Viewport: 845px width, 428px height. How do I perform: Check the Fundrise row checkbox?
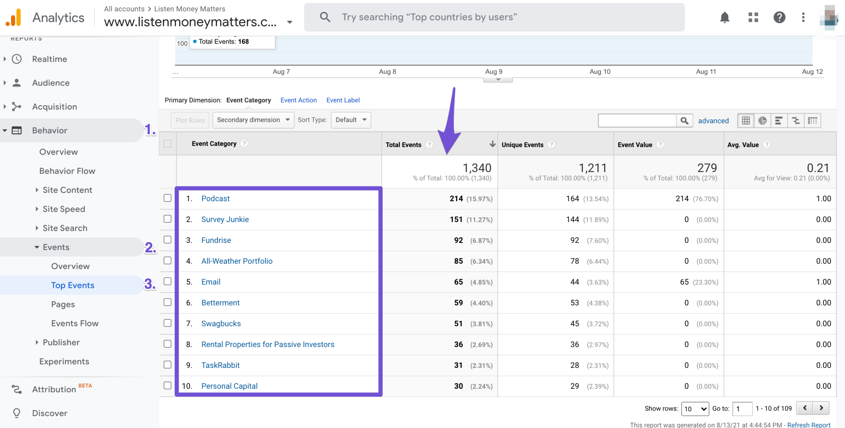tap(168, 240)
